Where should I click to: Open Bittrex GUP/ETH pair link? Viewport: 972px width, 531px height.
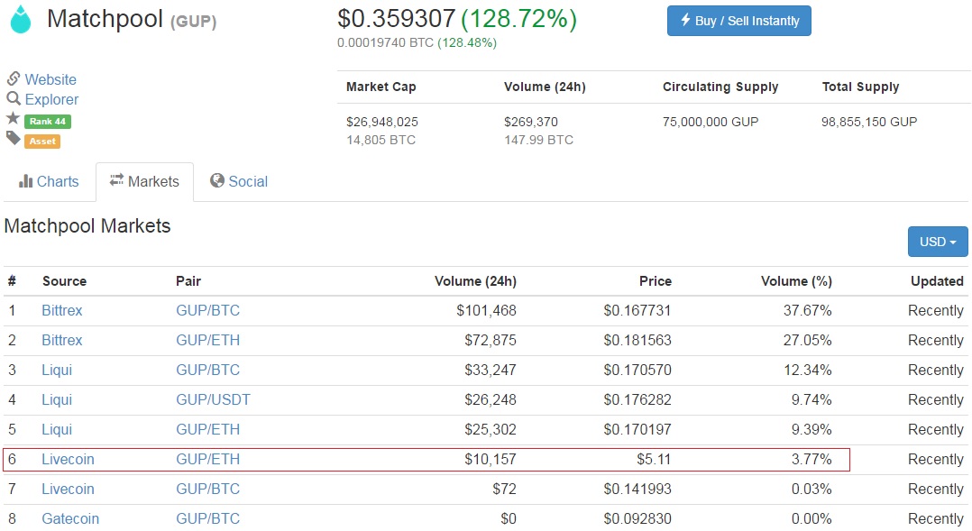click(x=207, y=340)
